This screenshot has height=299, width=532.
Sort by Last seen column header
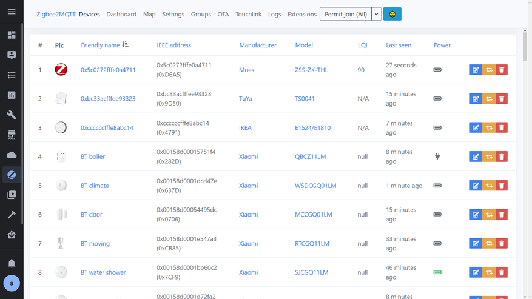pos(399,45)
